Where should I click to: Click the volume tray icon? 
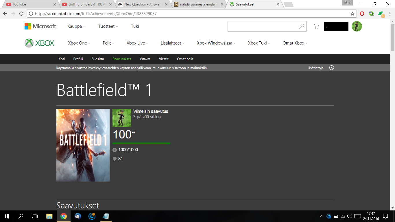click(349, 216)
